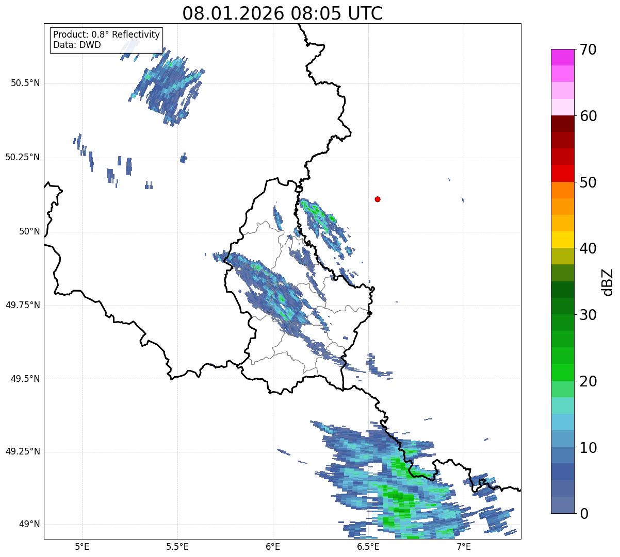Click the 50.25°N latitude label
The width and height of the screenshot is (620, 557).
pyautogui.click(x=23, y=157)
